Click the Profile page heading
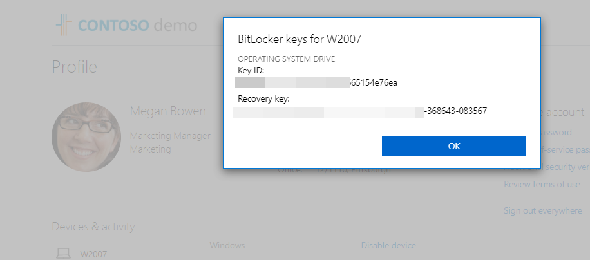The image size is (590, 260). click(75, 66)
